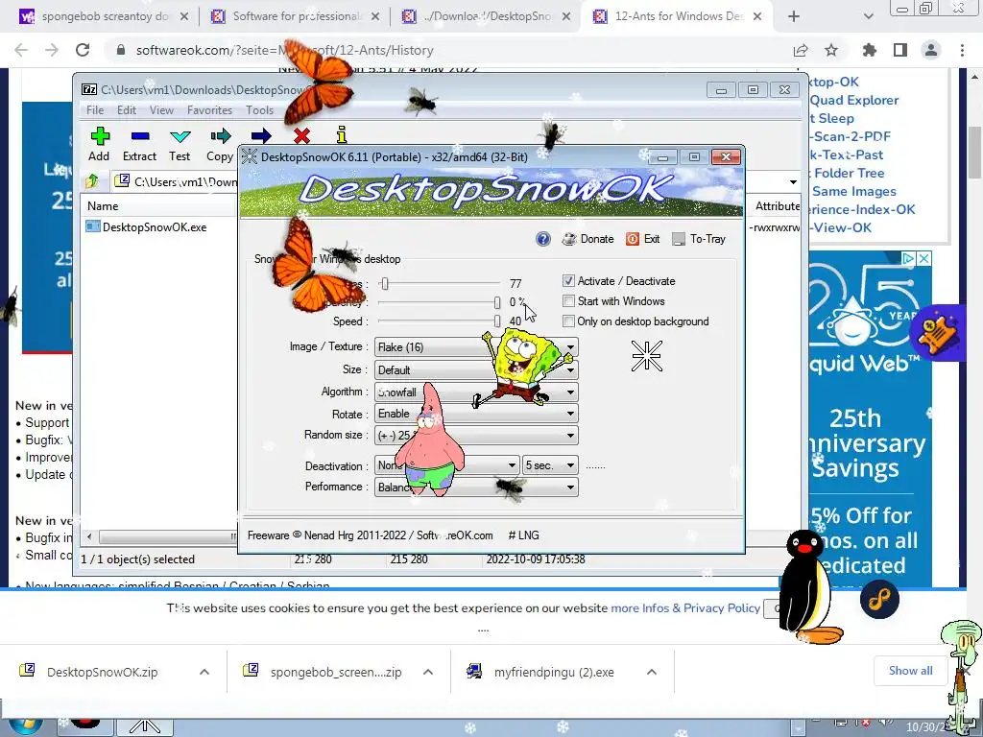This screenshot has width=983, height=737.
Task: Open the Random size dropdown
Action: [476, 435]
